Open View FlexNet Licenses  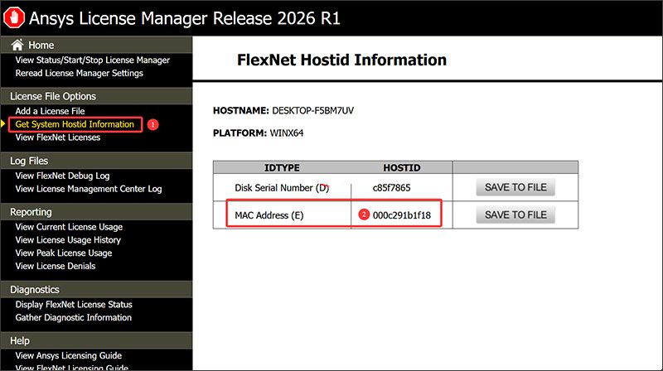[x=57, y=137]
